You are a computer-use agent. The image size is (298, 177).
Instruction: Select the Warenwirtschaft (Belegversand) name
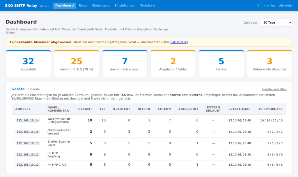click(59, 120)
